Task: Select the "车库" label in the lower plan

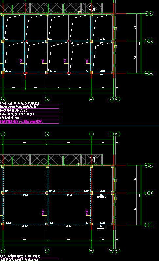Action: 92,160
